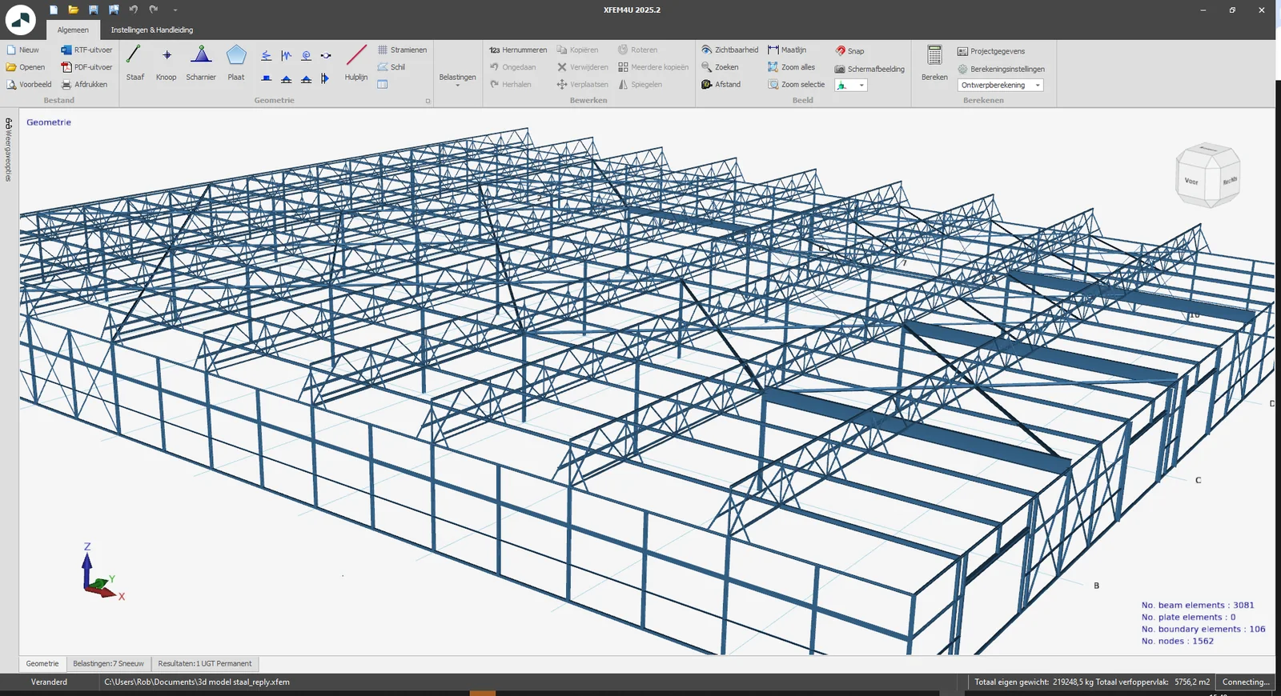This screenshot has height=696, width=1281.
Task: Open Projectgegevens project data
Action: (991, 51)
